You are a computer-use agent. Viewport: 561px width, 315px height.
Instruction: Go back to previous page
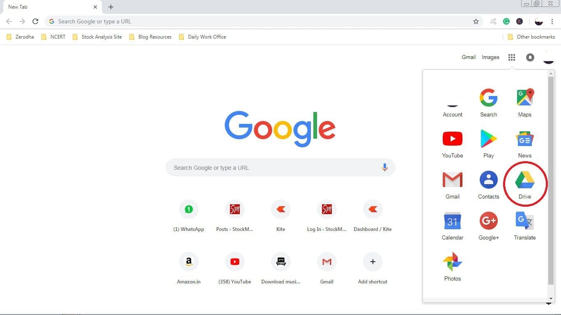tap(9, 21)
